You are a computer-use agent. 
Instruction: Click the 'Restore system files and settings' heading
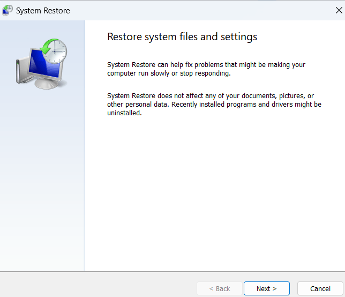pos(182,37)
